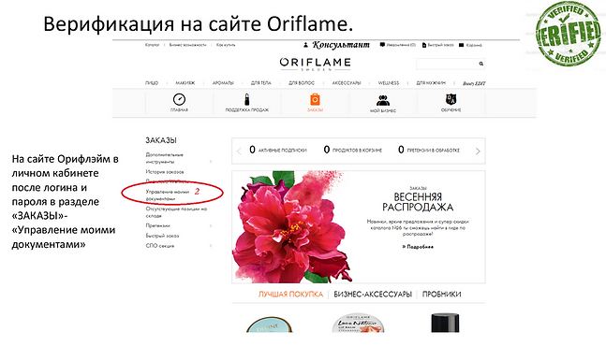Open Отсутствующие позиции на складе link
This screenshot has height=346, width=606.
(176, 212)
